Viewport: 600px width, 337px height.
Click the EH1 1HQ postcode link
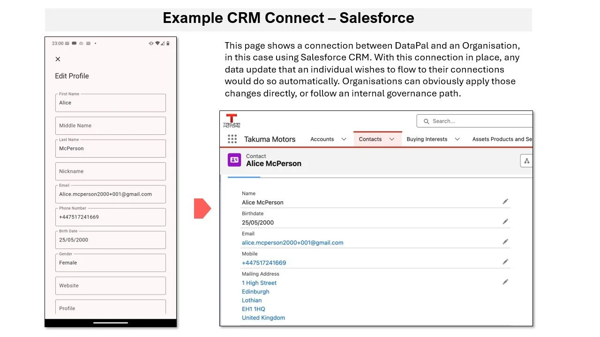254,309
